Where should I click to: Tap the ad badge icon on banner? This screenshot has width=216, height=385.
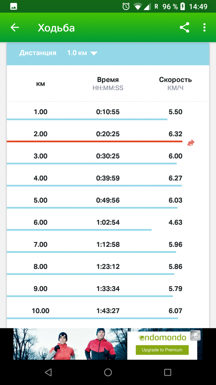195,335
